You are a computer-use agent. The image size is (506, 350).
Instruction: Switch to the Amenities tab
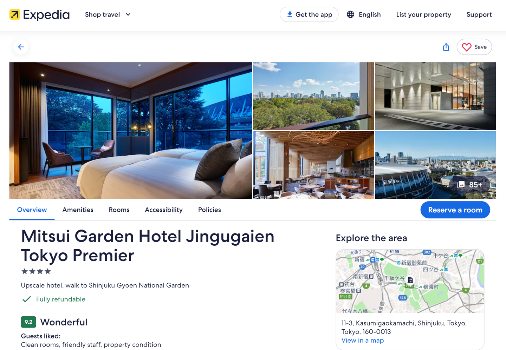click(x=78, y=210)
